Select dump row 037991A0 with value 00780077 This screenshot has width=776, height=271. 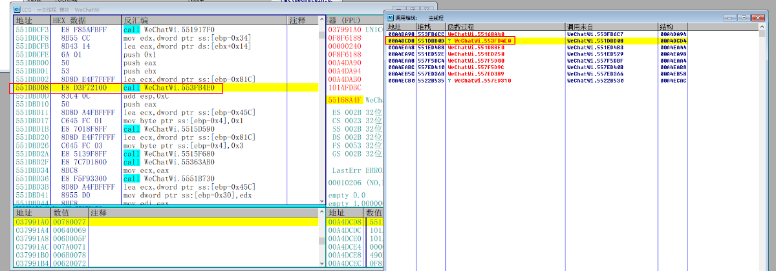click(x=166, y=221)
